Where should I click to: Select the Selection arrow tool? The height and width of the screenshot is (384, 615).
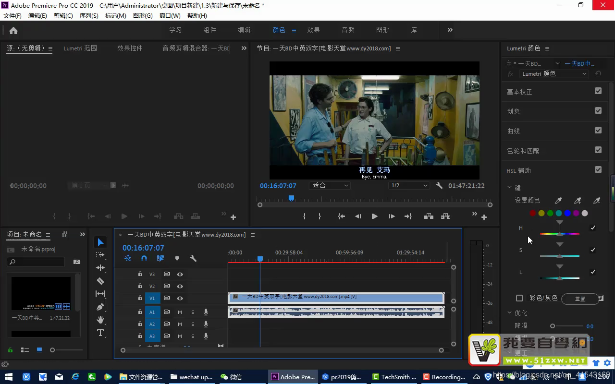point(100,242)
